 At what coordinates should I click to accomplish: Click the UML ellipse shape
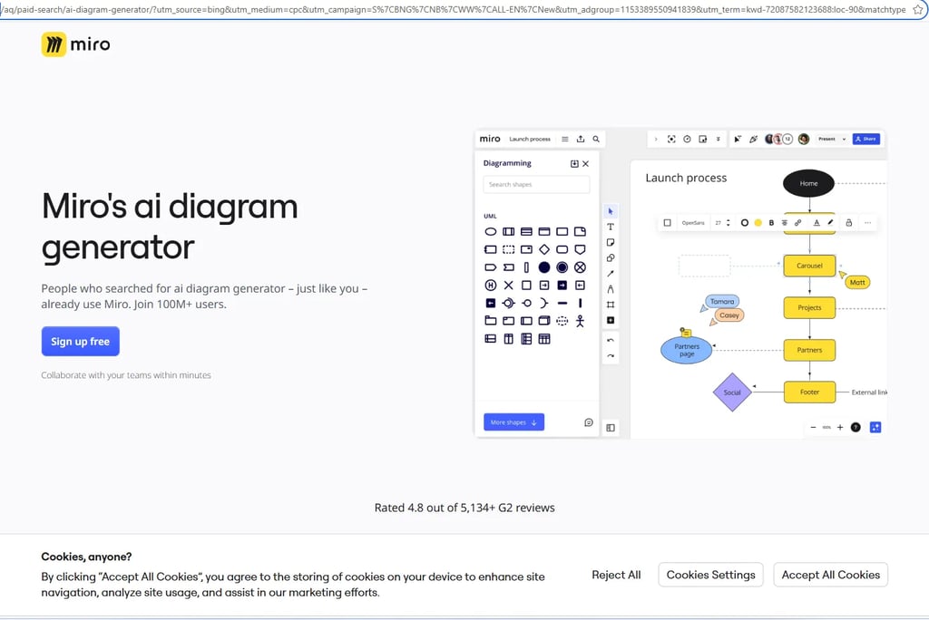coord(491,231)
